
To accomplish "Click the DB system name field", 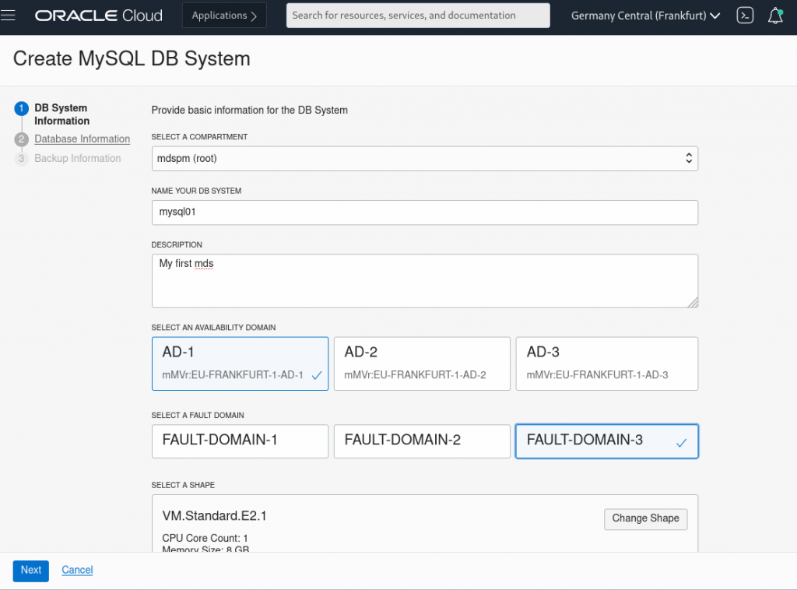I will [424, 212].
